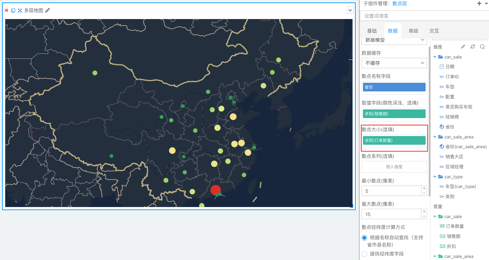
Task: Click the 散点层 sub-component link
Action: pyautogui.click(x=400, y=3)
